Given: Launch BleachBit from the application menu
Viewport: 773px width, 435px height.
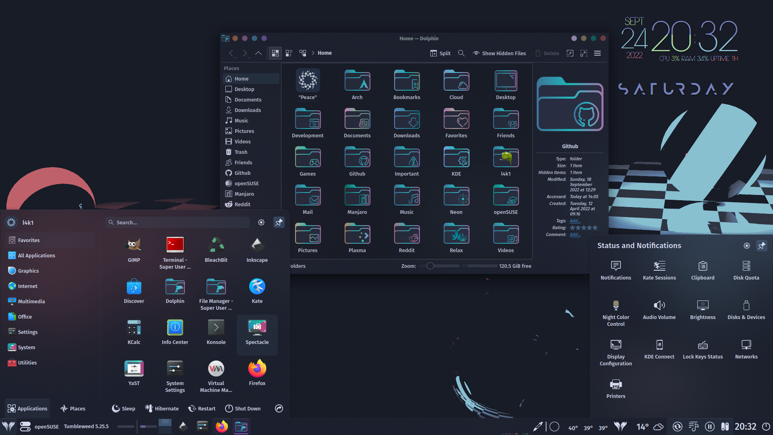Looking at the screenshot, I should coord(216,250).
